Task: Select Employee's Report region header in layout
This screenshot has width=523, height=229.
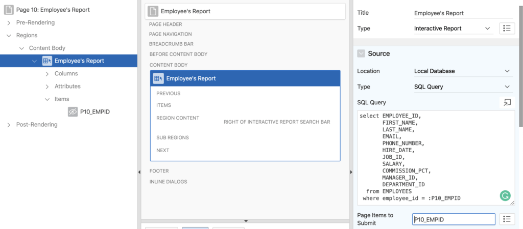Action: click(x=245, y=78)
